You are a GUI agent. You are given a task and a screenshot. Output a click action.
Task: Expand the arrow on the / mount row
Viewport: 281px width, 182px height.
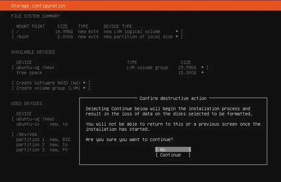tap(177, 32)
